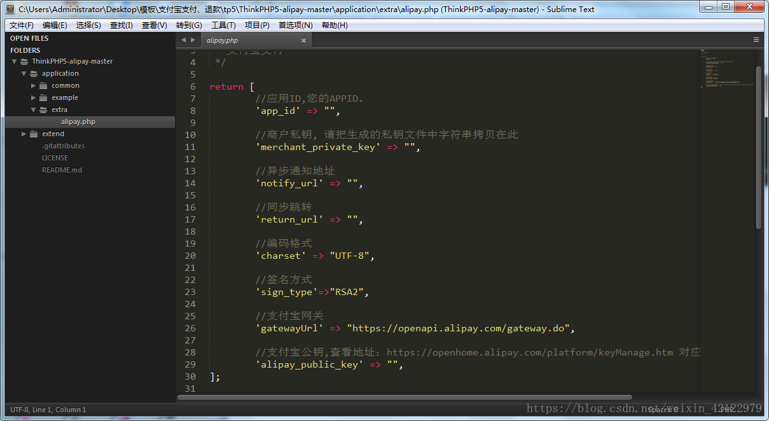Close the alipay.php tab
Screen dimensions: 769x421
click(303, 41)
